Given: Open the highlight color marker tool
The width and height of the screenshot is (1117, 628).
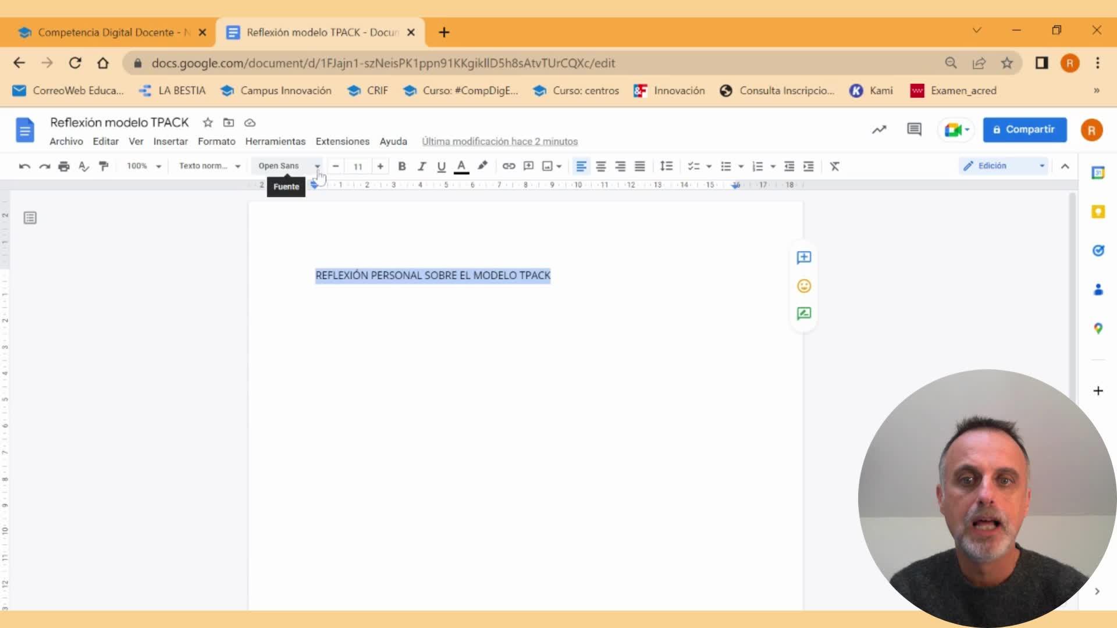Looking at the screenshot, I should (482, 166).
